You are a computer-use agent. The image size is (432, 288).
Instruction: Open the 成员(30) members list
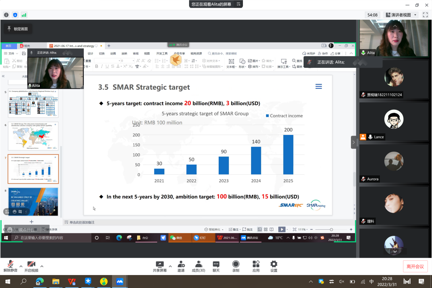(198, 266)
